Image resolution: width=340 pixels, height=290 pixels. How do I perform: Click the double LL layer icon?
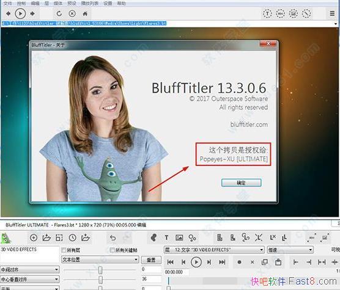tap(284, 238)
